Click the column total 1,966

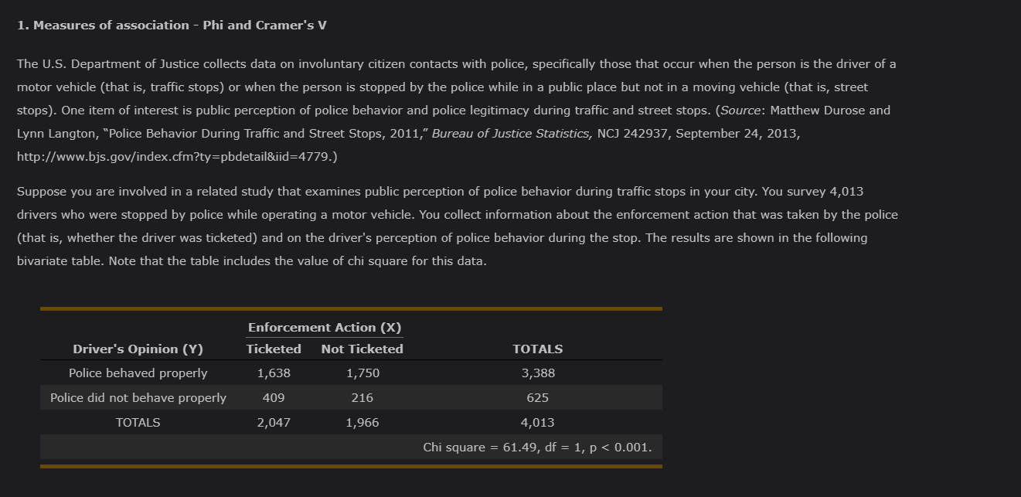pos(362,423)
